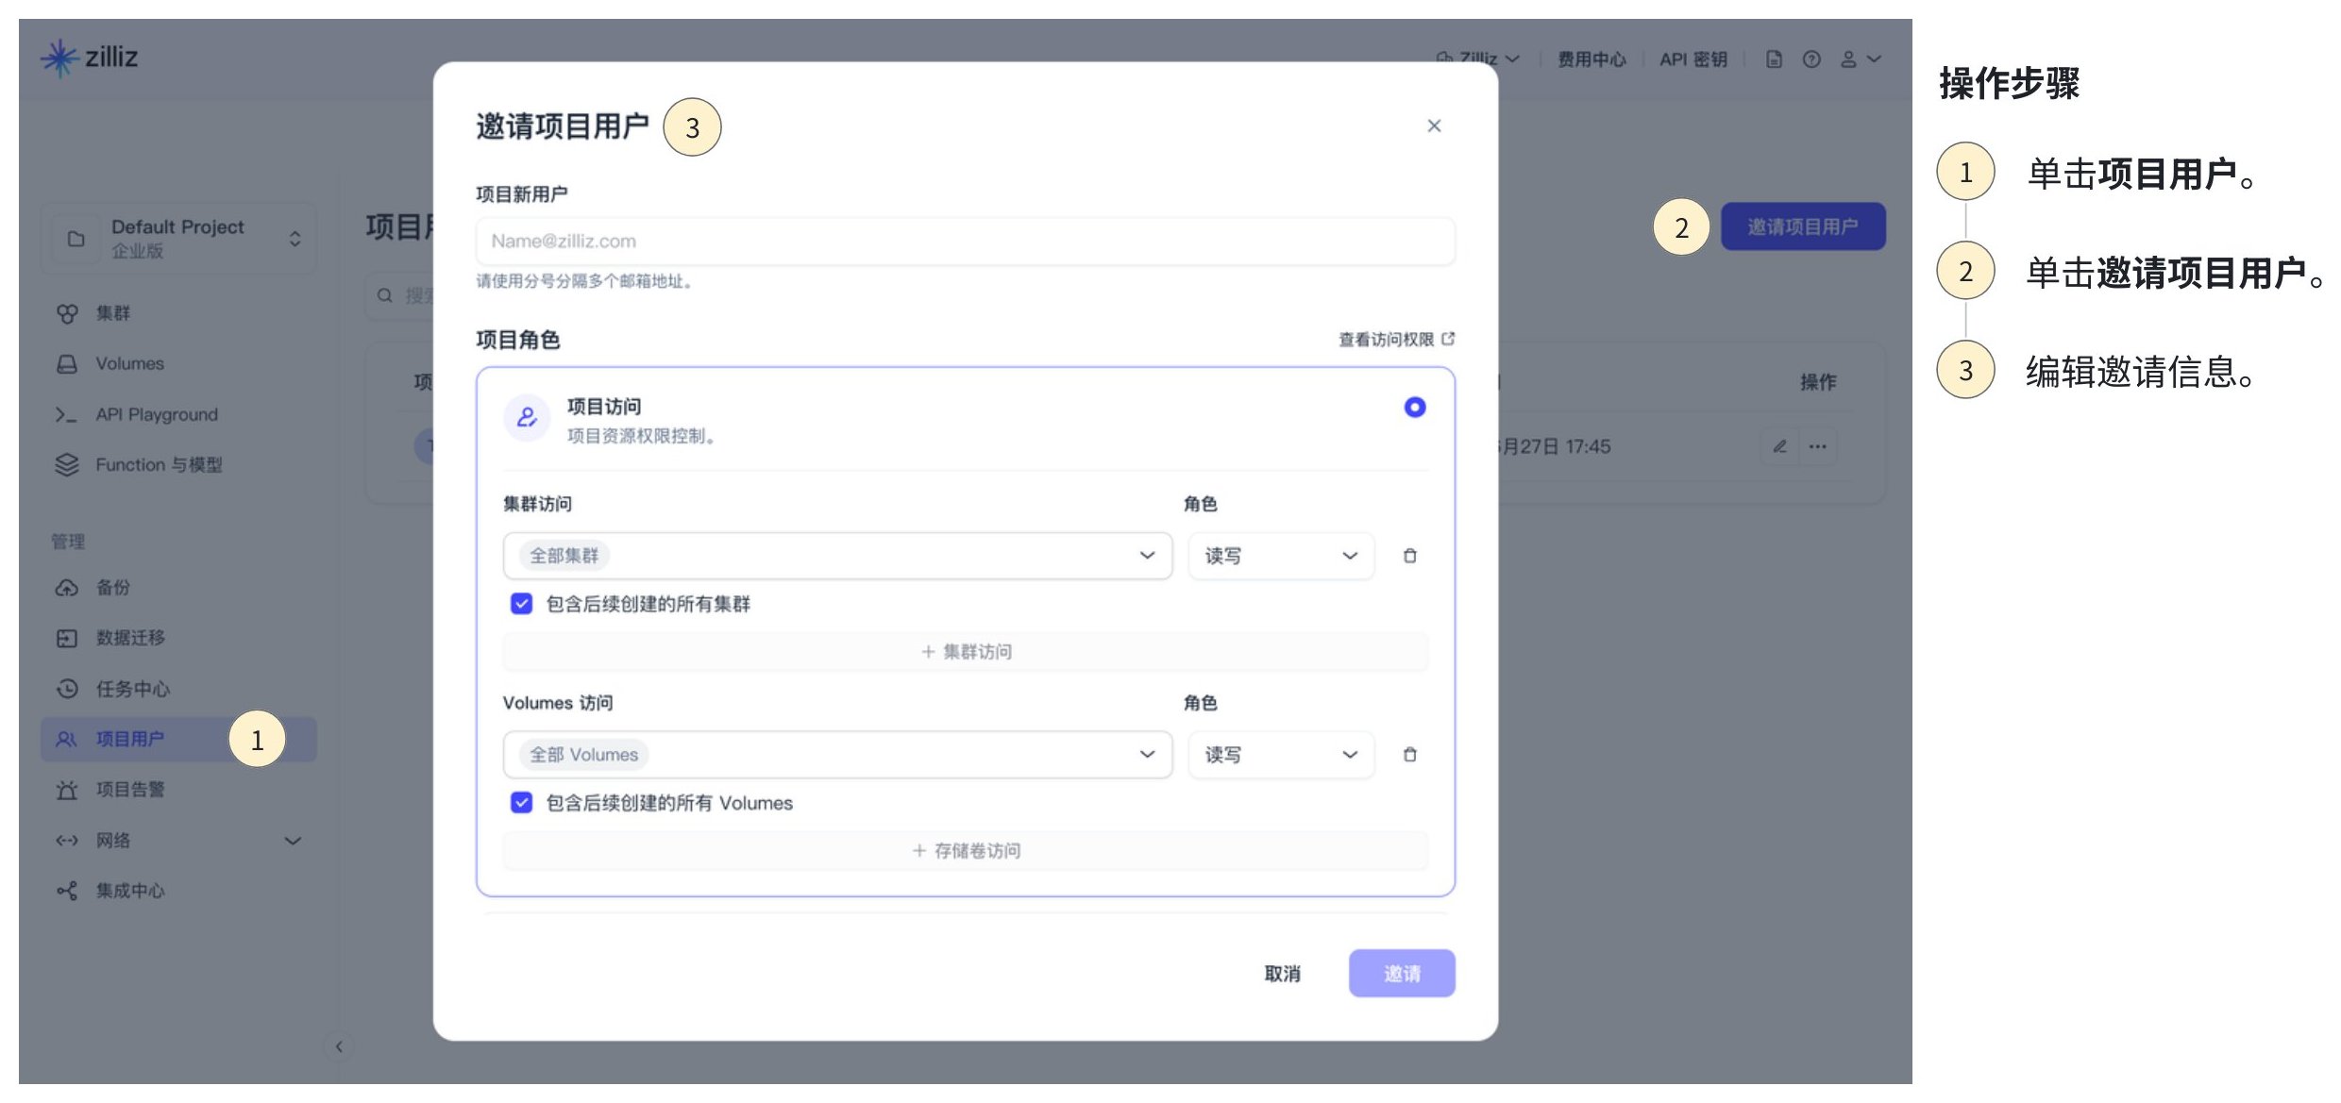Viewport: 2341px width, 1103px height.
Task: Click the edit pencil icon in 操作 column
Action: tap(1779, 446)
